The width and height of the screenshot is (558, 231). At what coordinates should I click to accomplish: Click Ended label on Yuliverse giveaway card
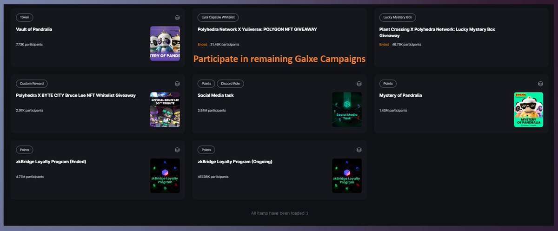coord(202,45)
